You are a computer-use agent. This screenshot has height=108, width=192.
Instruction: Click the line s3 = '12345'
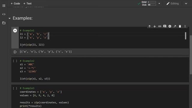coord(28,71)
